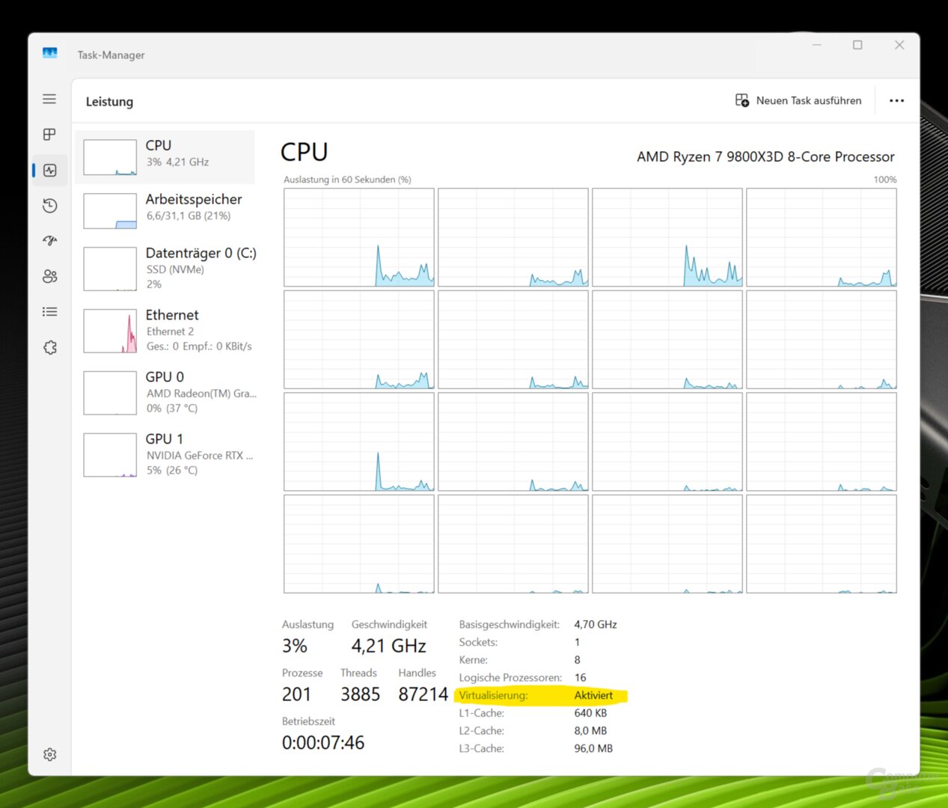Open the Users page icon

coord(49,276)
